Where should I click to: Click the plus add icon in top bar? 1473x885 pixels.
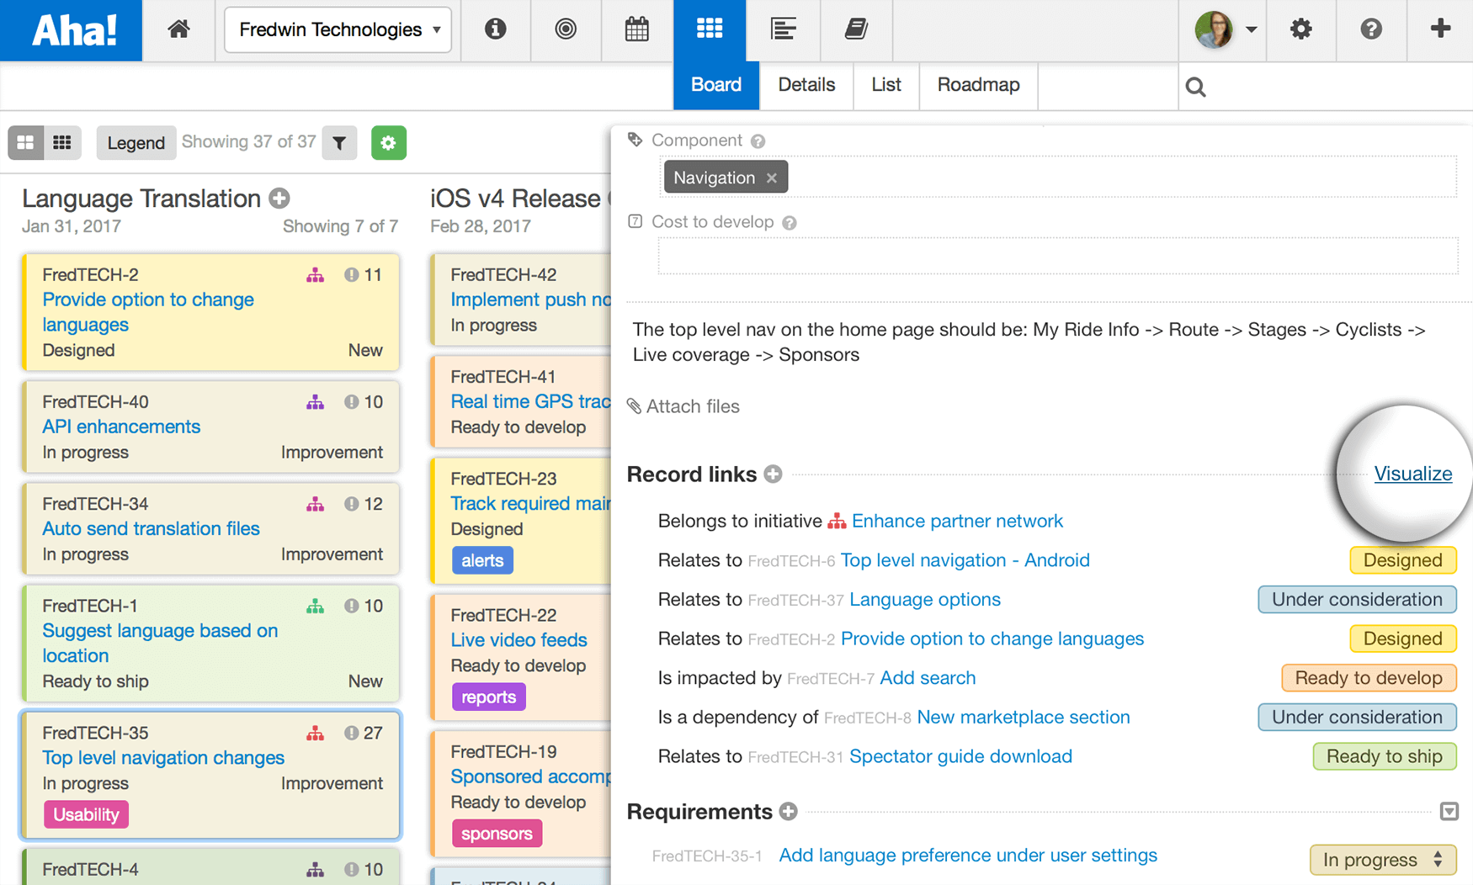[1440, 29]
